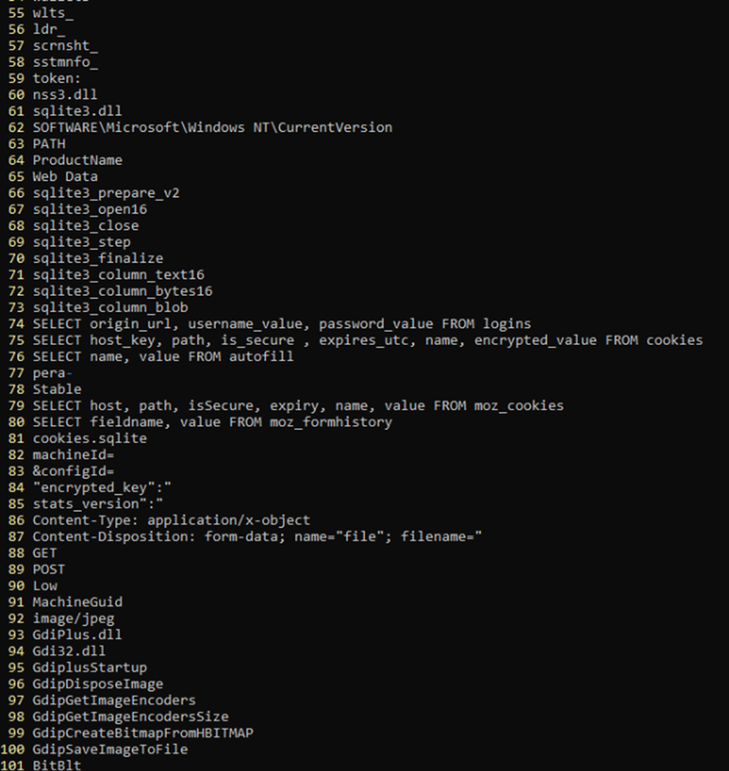Click the Content-Disposition form-data line
The height and width of the screenshot is (771, 729).
(x=257, y=536)
